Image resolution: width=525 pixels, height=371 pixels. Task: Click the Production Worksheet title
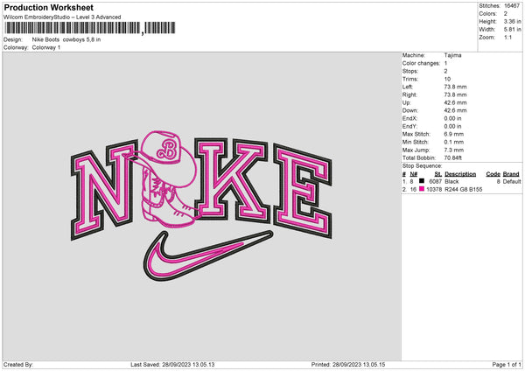point(48,7)
